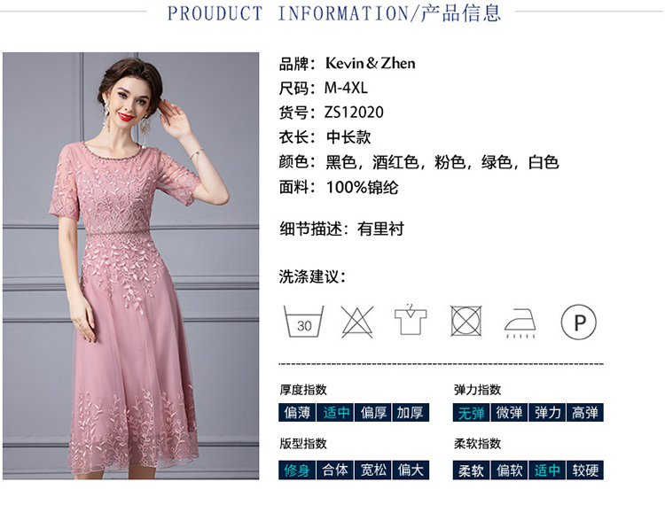
Task: Click the 宽松 fit cell
Action: (x=373, y=470)
